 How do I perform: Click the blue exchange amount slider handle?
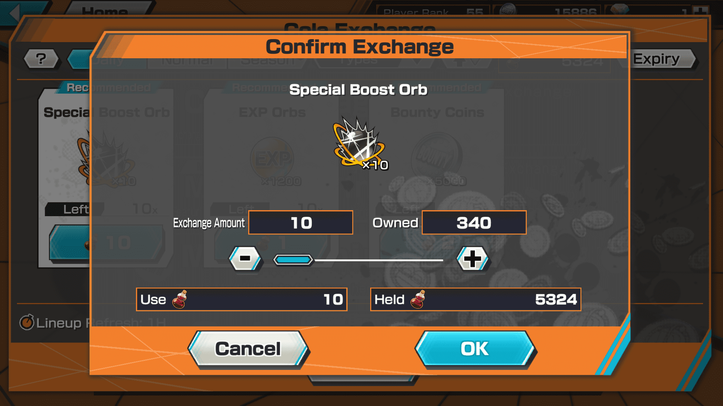coord(293,259)
